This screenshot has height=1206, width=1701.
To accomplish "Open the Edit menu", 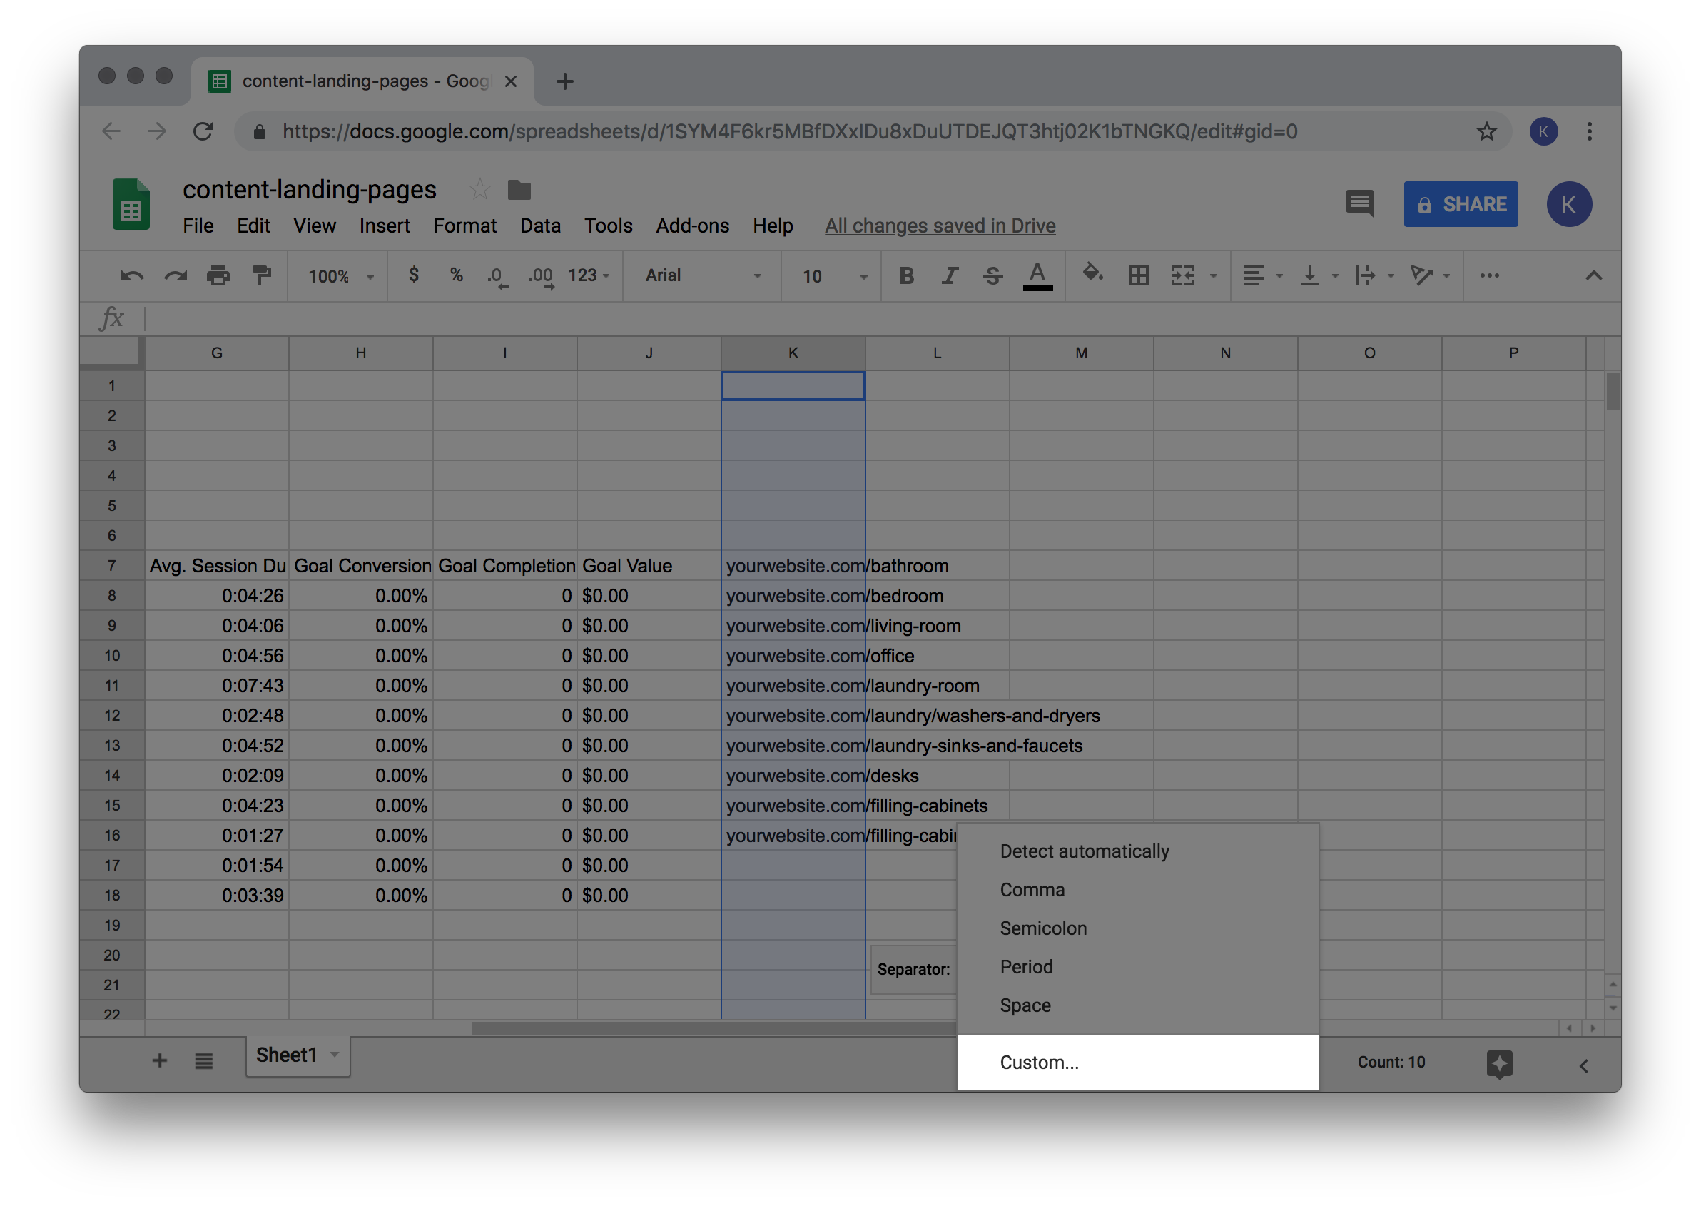I will coord(253,226).
